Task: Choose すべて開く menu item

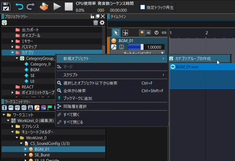Action: [x=112, y=115]
